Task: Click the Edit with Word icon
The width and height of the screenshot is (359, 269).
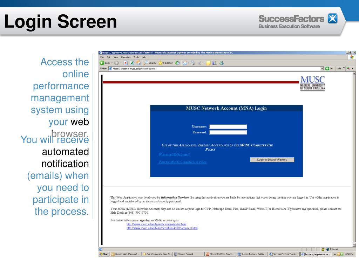Action: pos(199,63)
